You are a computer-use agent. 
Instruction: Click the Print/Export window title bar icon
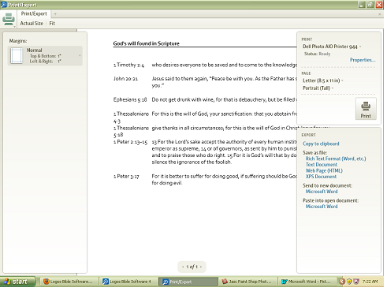(x=3, y=5)
